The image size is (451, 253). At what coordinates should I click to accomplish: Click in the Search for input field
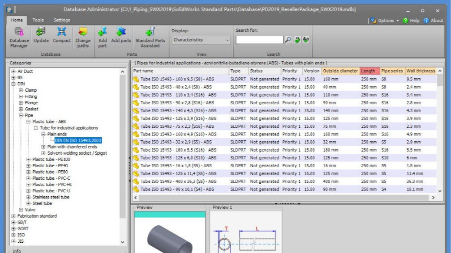(259, 40)
